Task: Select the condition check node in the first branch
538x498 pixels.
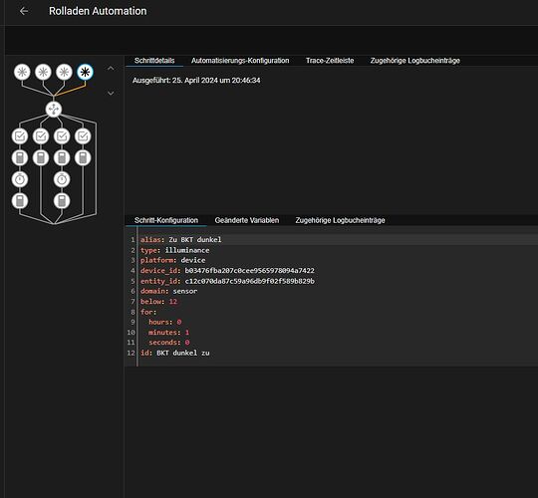Action: (x=20, y=136)
